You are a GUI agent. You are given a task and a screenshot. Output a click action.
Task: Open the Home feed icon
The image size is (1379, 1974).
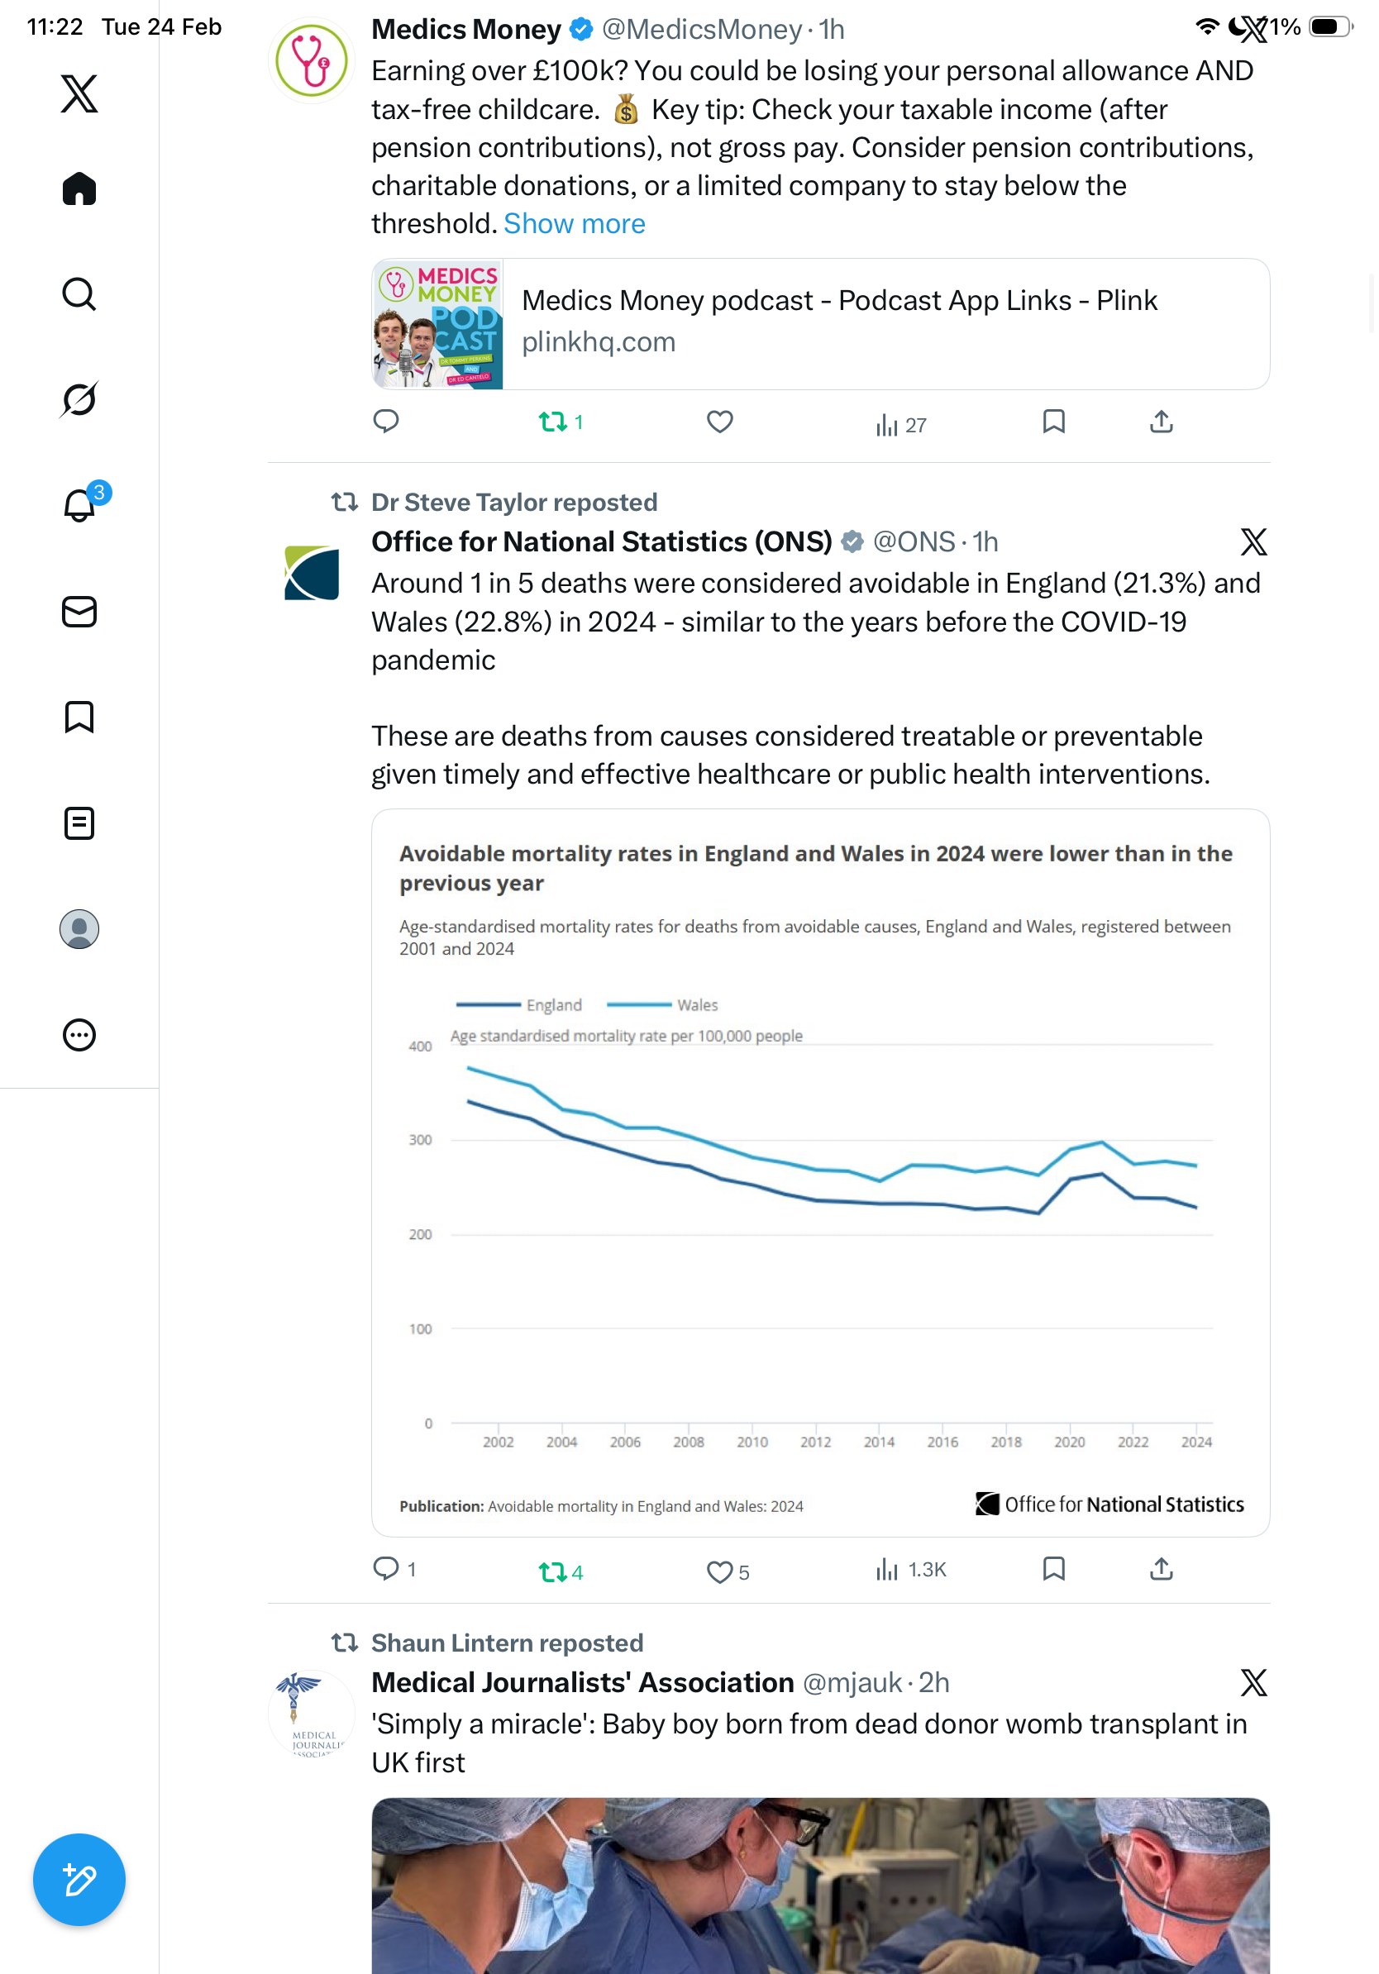[79, 189]
